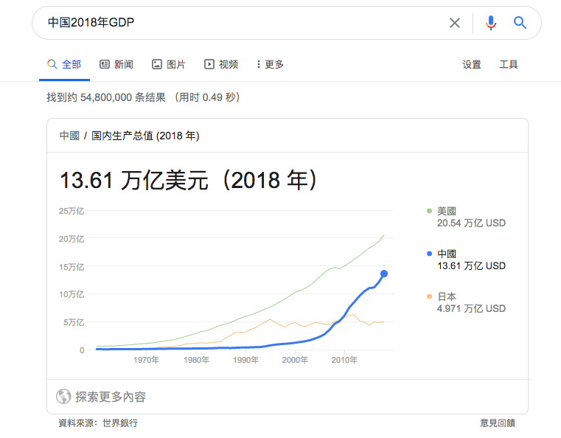Open 设置 settings menu

[x=472, y=64]
